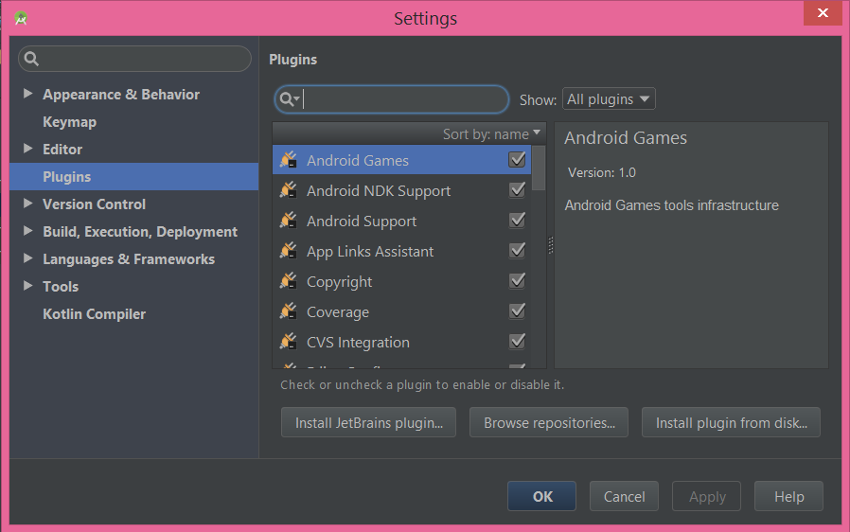Select the Coverage plugin row

(x=401, y=311)
